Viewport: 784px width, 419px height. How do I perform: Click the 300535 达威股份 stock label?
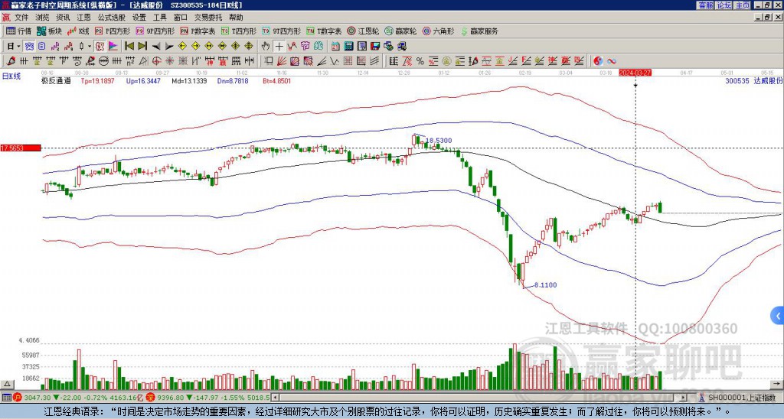pos(754,81)
